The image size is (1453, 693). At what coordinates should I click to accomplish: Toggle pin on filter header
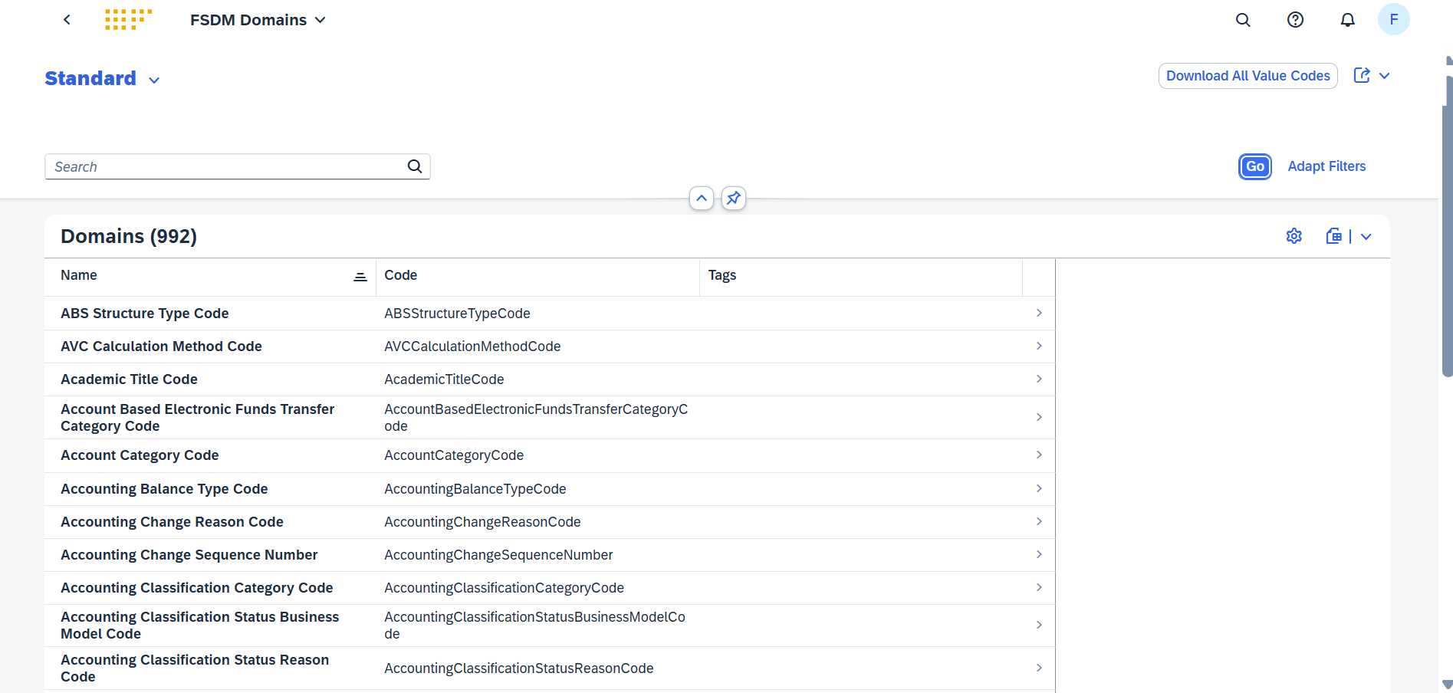[734, 199]
